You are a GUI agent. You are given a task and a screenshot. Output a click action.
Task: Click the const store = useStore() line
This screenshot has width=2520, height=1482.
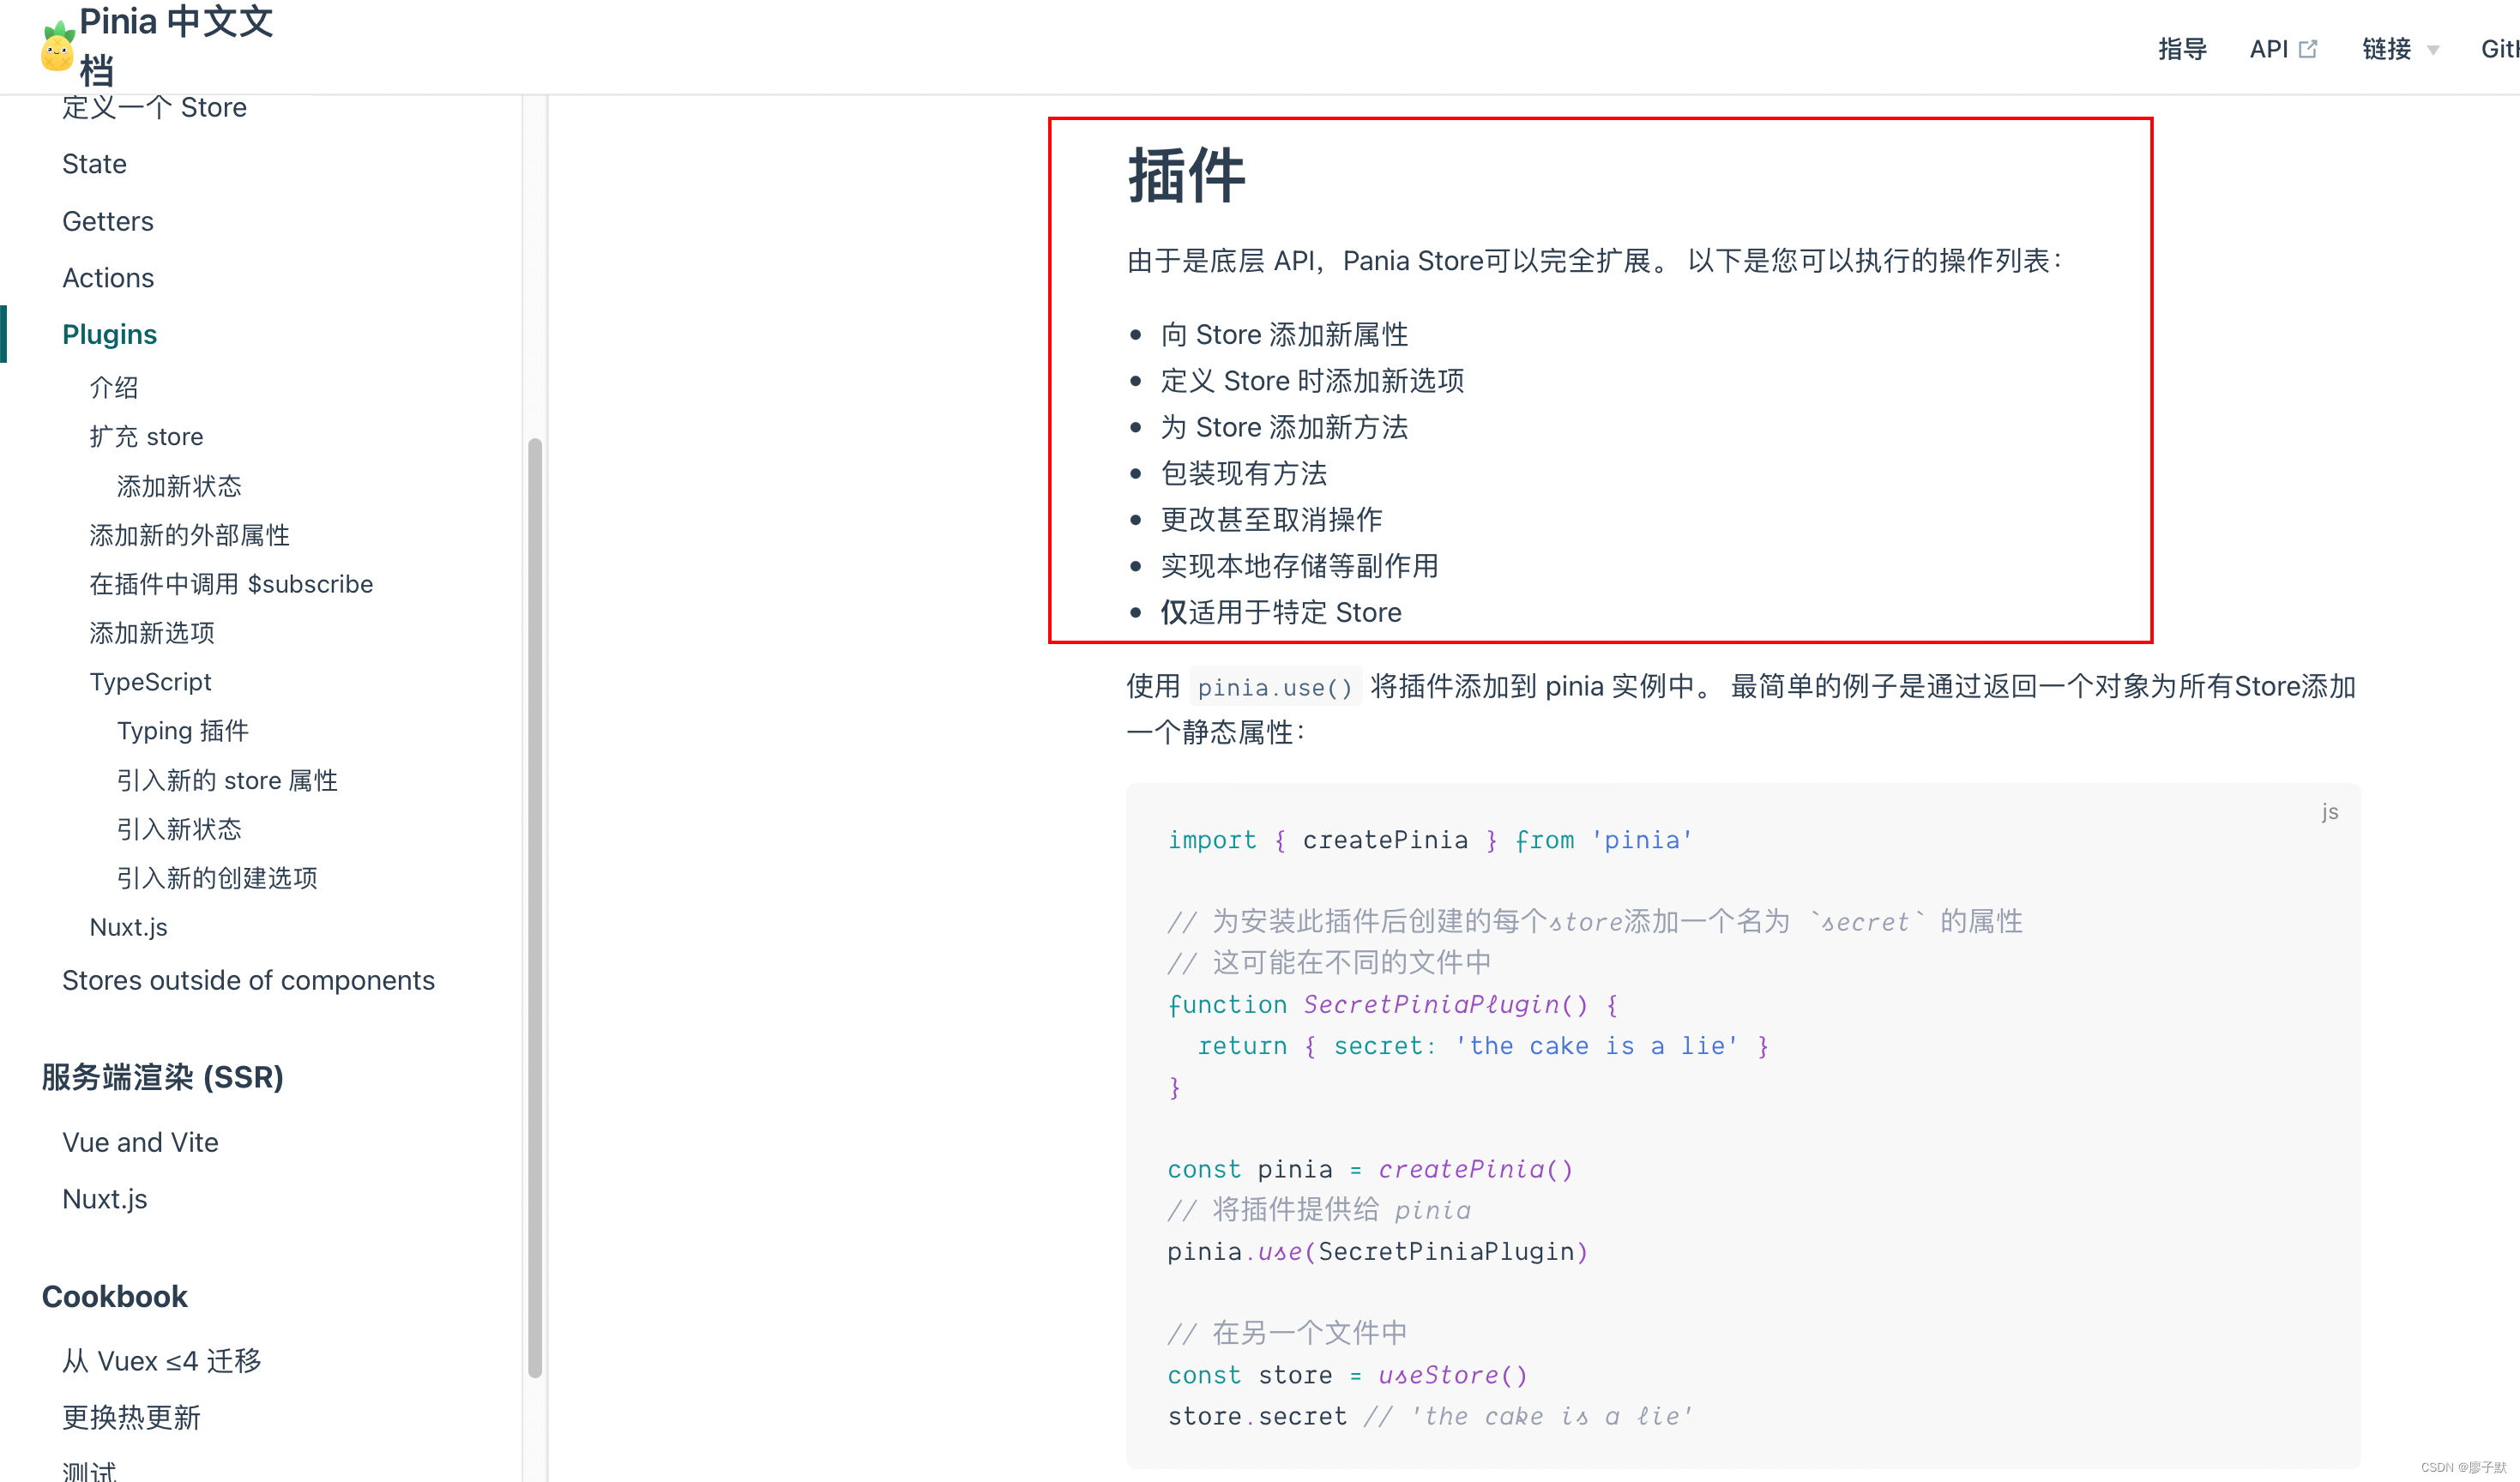(1348, 1375)
